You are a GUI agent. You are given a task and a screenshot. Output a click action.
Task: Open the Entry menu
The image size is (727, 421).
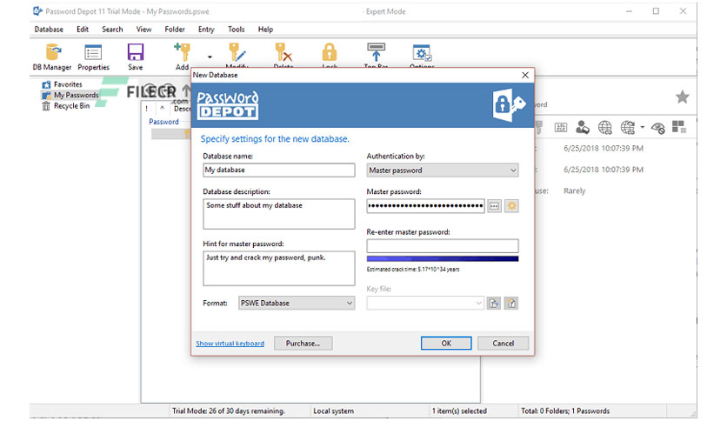(206, 30)
